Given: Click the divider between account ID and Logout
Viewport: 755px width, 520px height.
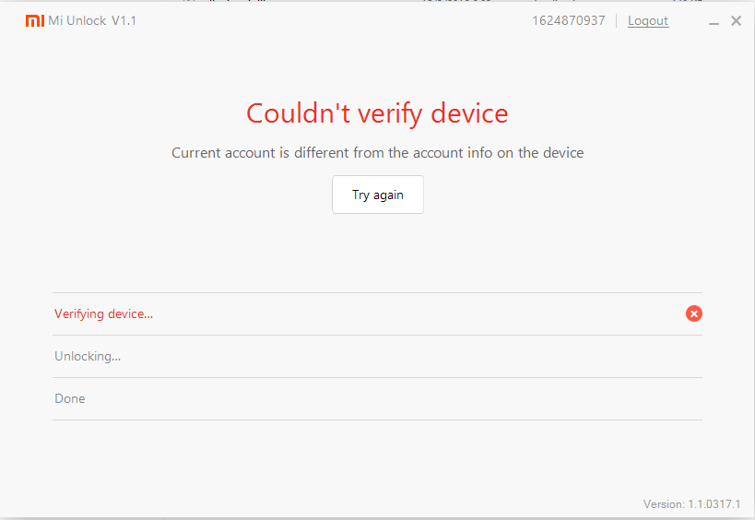Looking at the screenshot, I should (617, 21).
